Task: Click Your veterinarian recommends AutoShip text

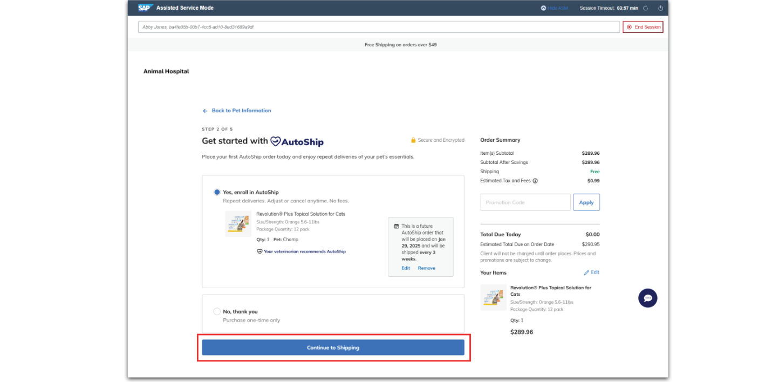Action: (x=305, y=251)
